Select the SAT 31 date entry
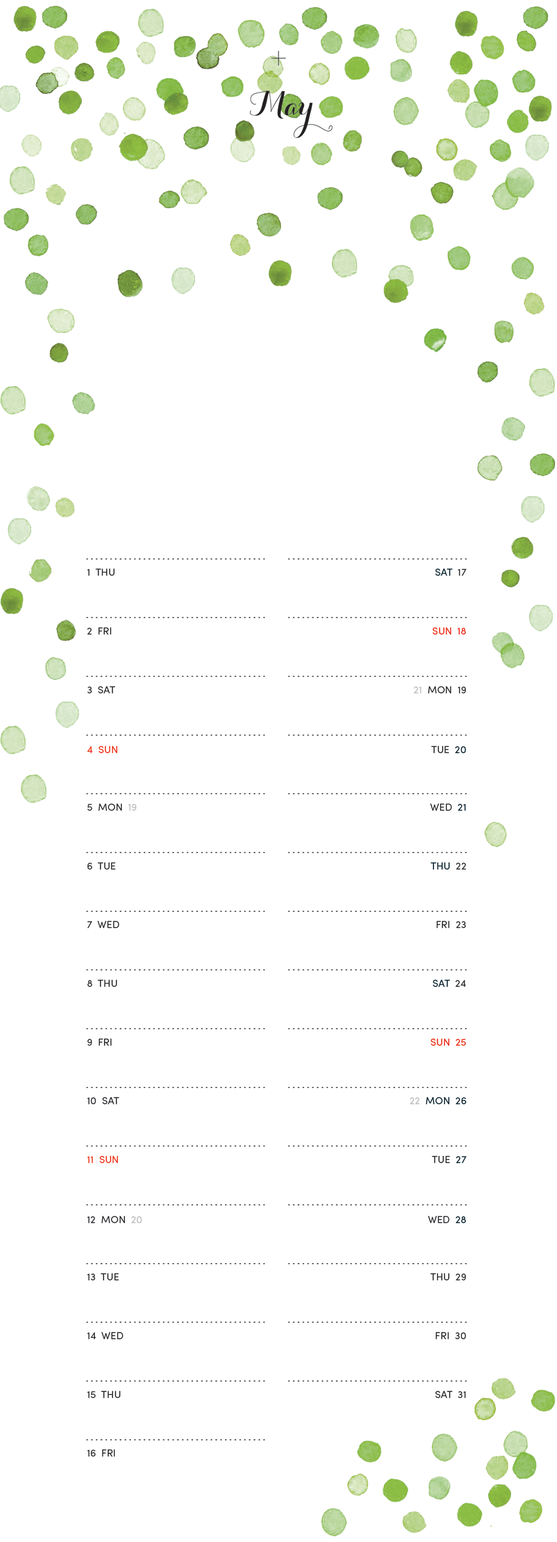Screen dimensions: 557x1542 point(450,1394)
